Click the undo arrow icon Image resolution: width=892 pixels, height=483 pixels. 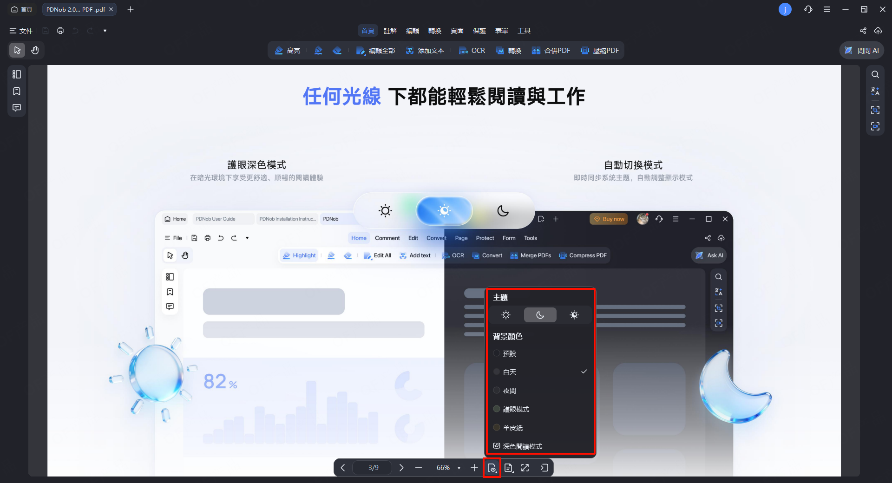pos(75,31)
